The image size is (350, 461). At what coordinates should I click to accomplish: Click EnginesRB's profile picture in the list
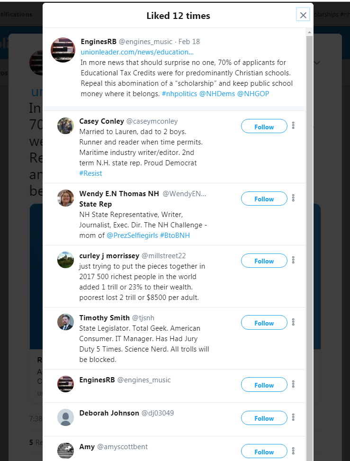(x=65, y=384)
